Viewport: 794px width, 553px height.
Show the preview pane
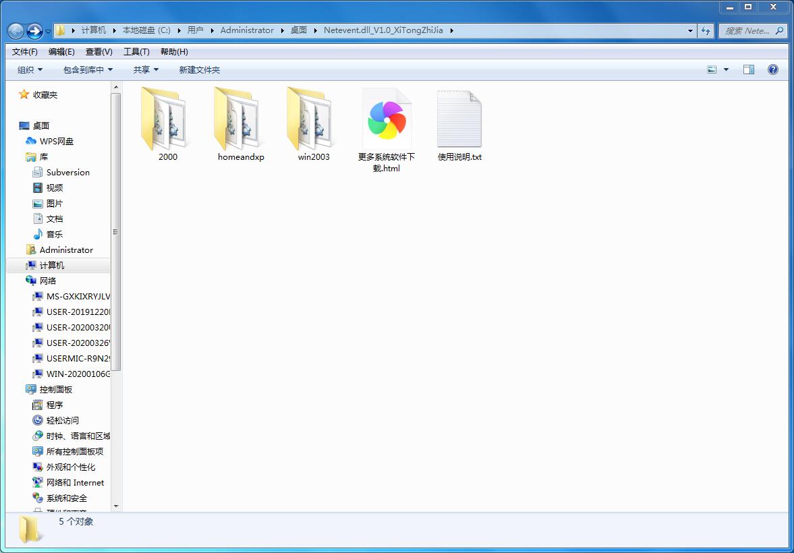[748, 70]
